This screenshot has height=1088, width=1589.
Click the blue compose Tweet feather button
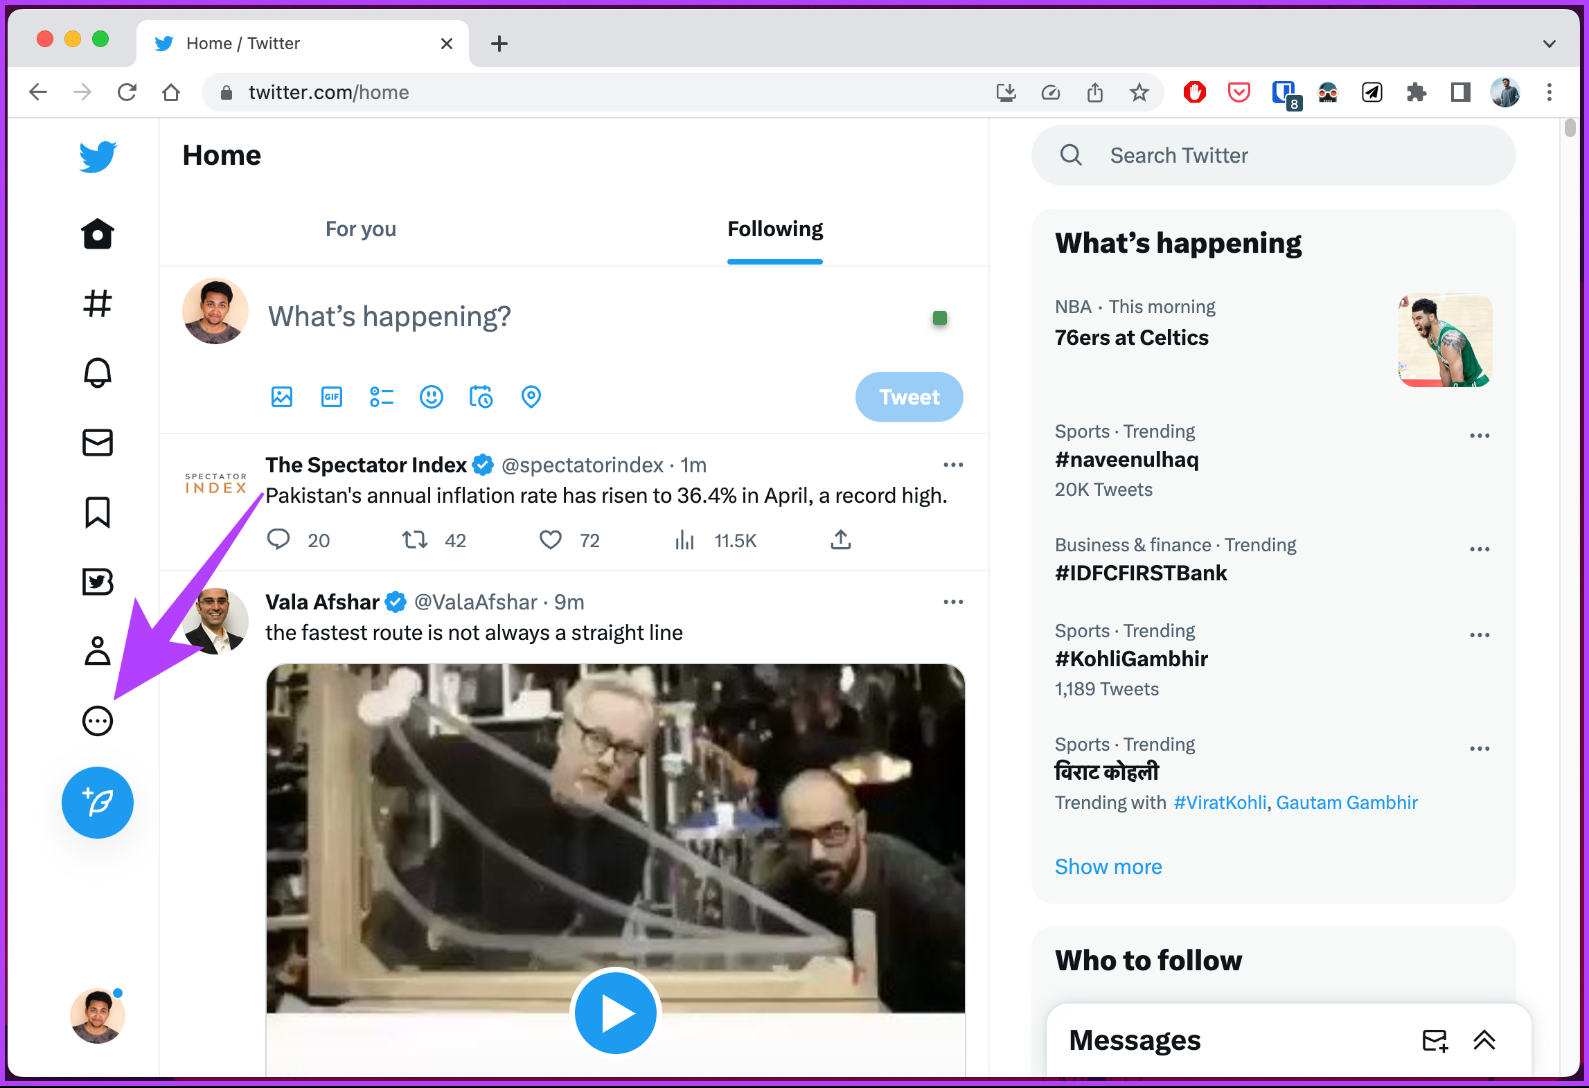coord(98,802)
